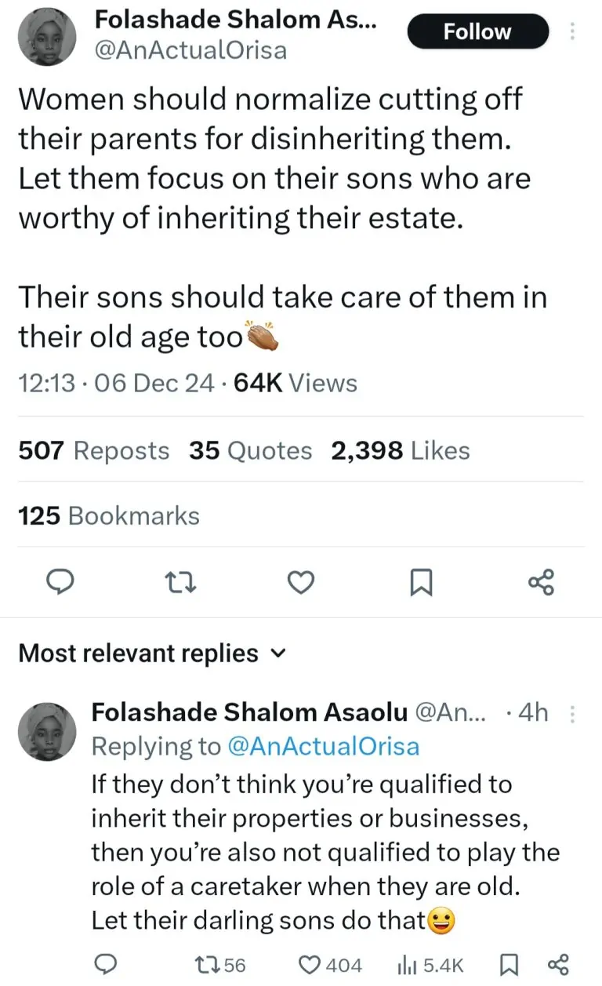
Task: Share the reply tweet
Action: [557, 965]
